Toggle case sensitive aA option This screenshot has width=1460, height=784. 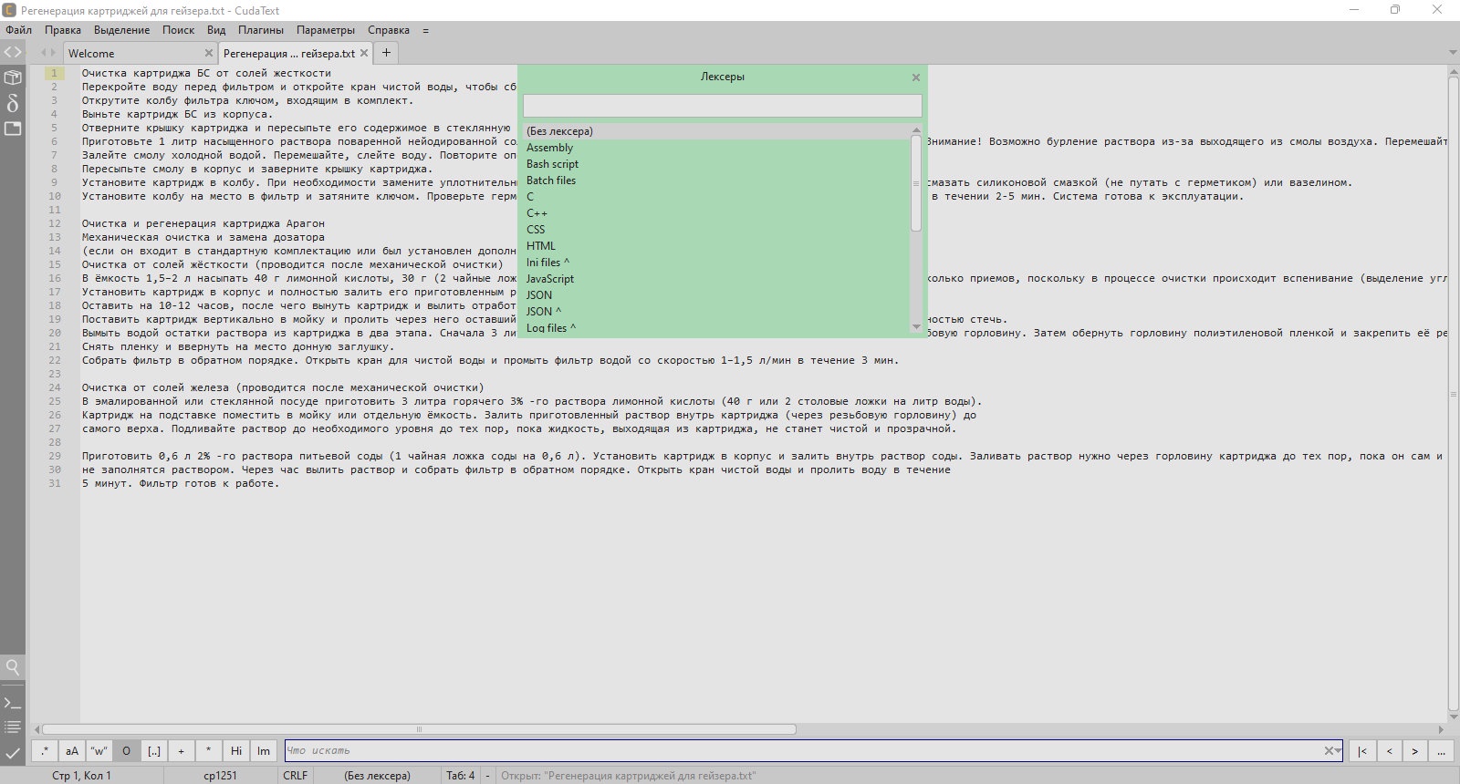(x=72, y=751)
